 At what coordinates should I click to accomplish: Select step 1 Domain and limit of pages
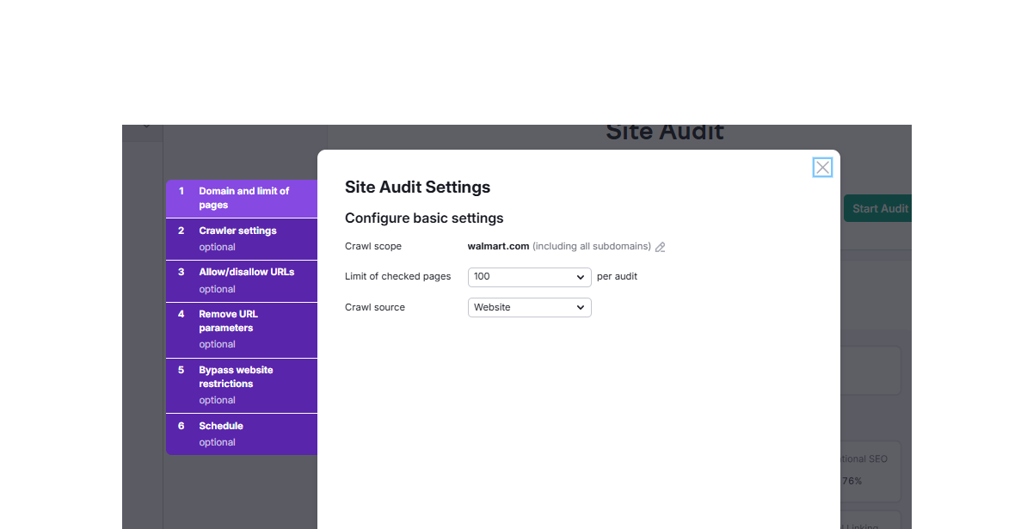click(x=242, y=198)
